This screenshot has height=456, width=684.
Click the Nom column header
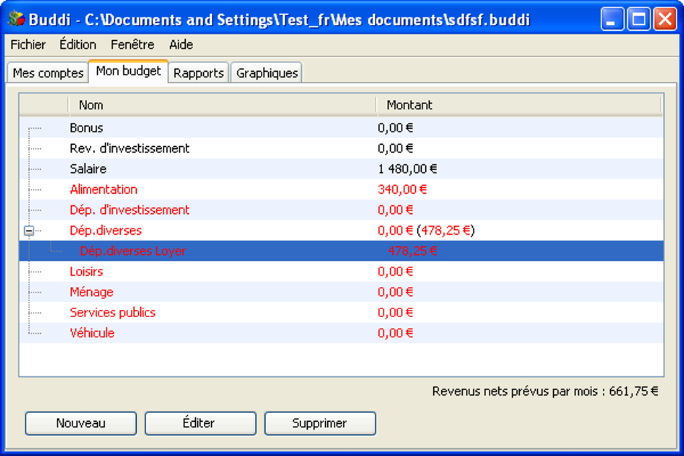221,105
